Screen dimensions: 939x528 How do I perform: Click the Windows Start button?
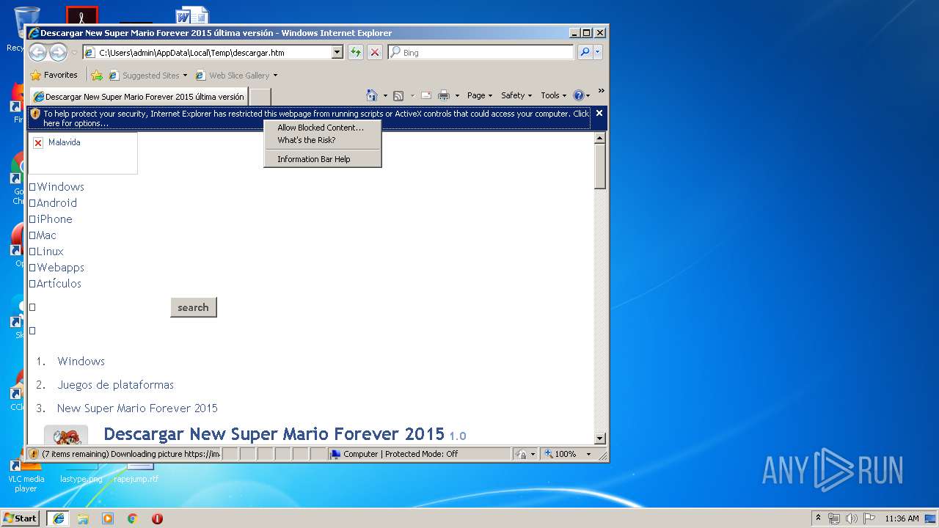21,518
